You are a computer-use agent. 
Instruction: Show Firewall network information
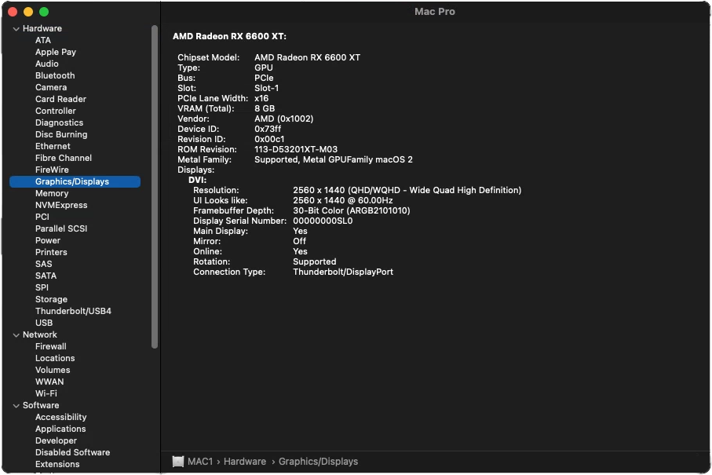[51, 347]
